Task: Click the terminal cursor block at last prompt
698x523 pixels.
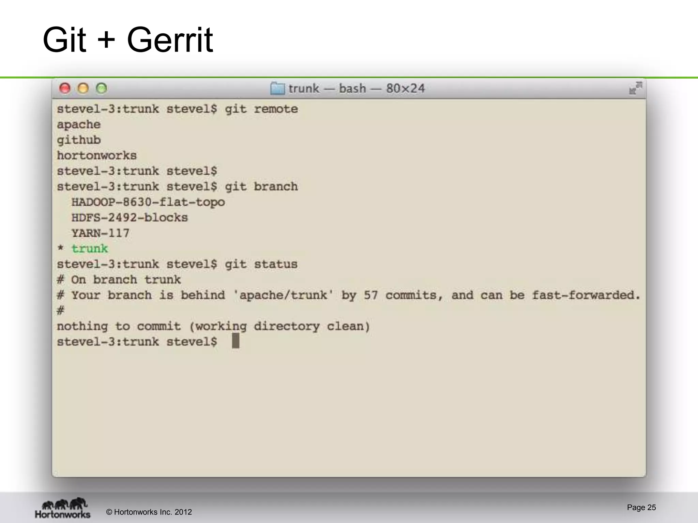Action: (236, 341)
